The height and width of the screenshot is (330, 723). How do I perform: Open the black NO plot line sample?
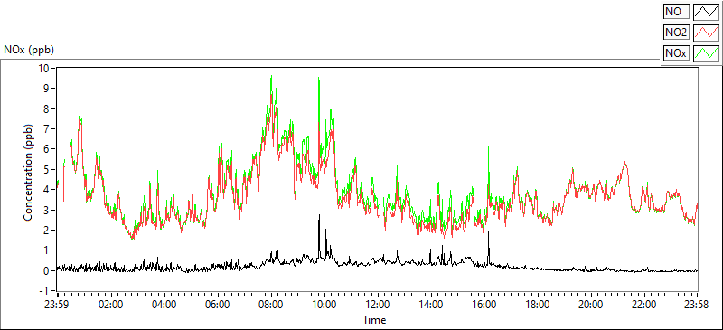707,12
